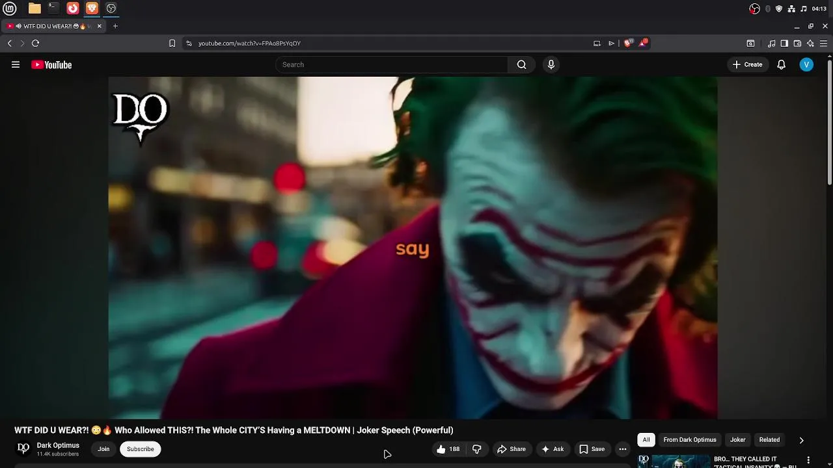The width and height of the screenshot is (833, 468).
Task: Switch to the Brave browser panel icon
Action: (92, 8)
